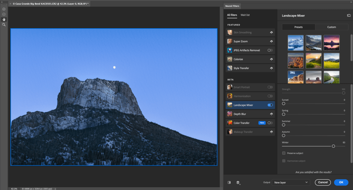Check the Preserve subject checkbox
The width and height of the screenshot is (353, 190).
click(x=284, y=153)
